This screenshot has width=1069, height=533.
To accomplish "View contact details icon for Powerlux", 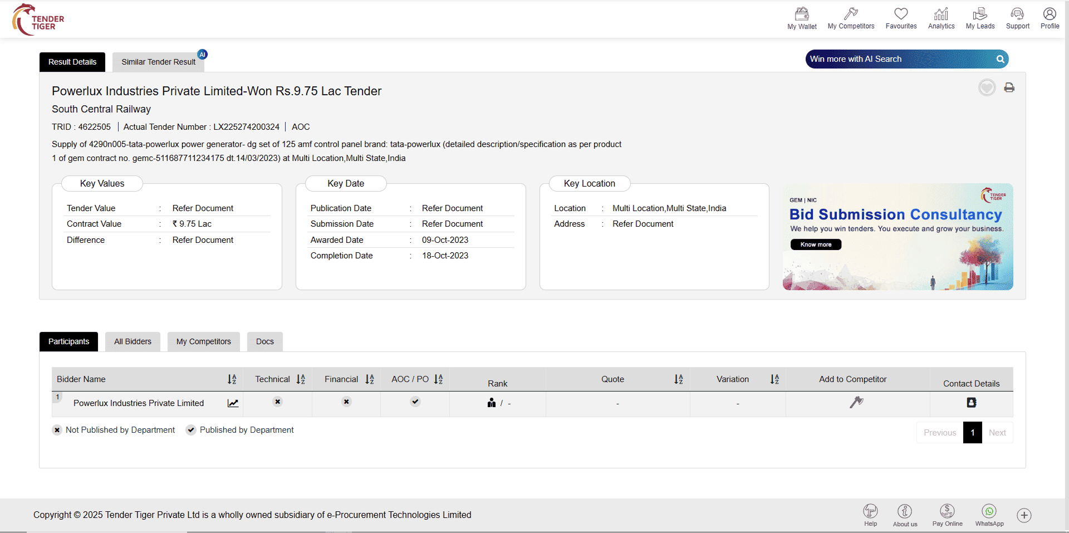I will click(x=971, y=403).
